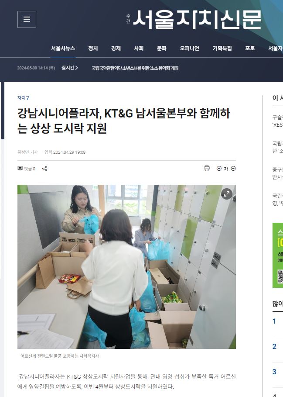Increase font size with plus icon
The width and height of the screenshot is (283, 397).
219,169
